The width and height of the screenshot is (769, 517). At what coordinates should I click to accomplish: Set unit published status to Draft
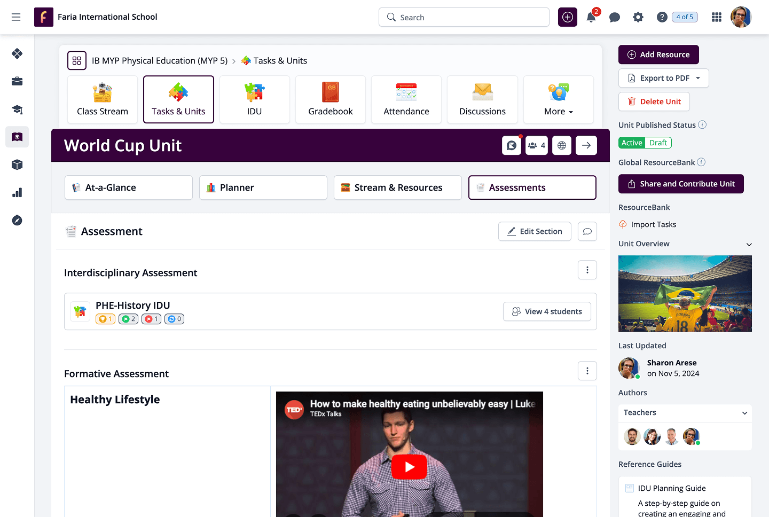pyautogui.click(x=658, y=143)
